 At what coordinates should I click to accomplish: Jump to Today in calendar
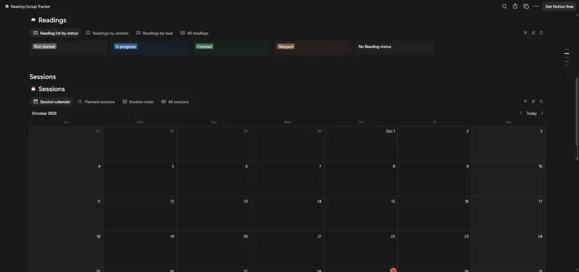(531, 113)
